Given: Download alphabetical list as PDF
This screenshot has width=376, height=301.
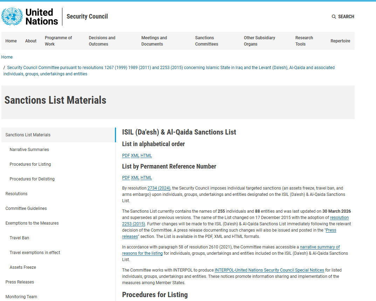Looking at the screenshot, I should pos(126,156).
